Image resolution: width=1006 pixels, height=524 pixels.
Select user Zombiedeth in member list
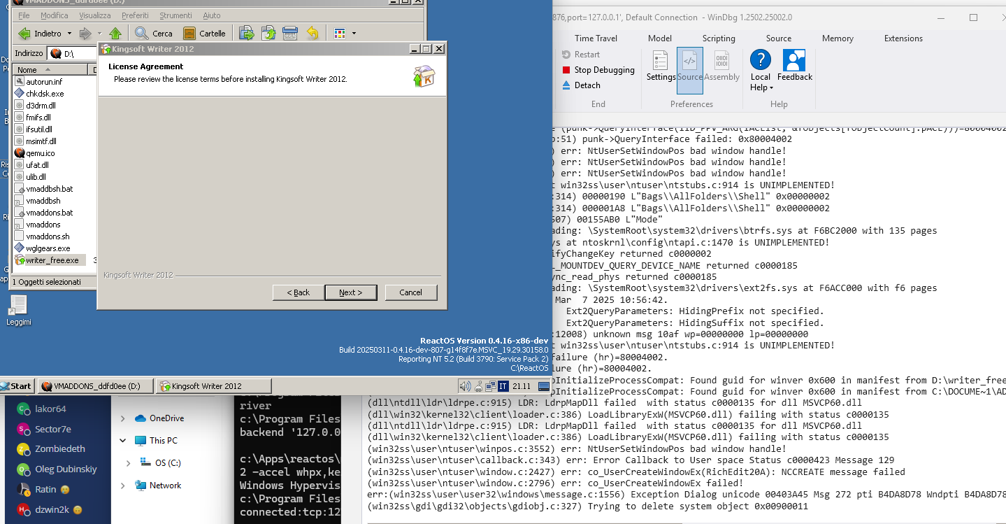coord(50,449)
